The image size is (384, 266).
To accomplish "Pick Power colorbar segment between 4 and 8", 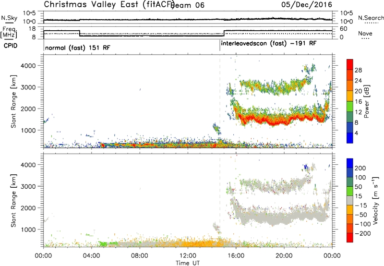I will (350, 127).
